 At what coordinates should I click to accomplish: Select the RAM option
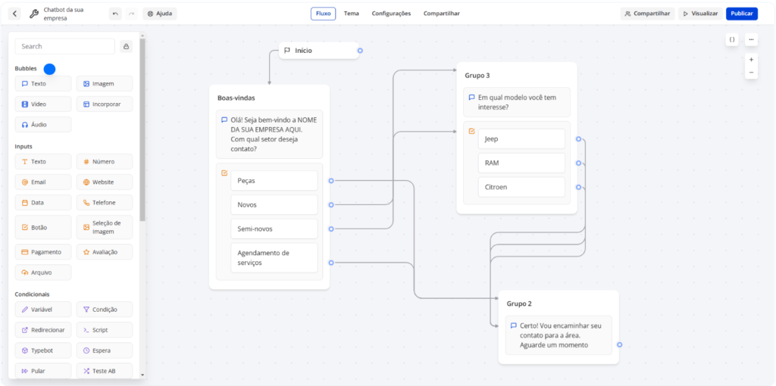coord(521,163)
